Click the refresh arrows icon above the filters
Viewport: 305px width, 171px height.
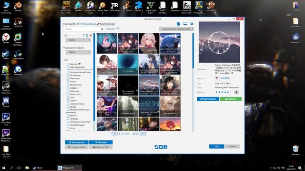(x=87, y=36)
